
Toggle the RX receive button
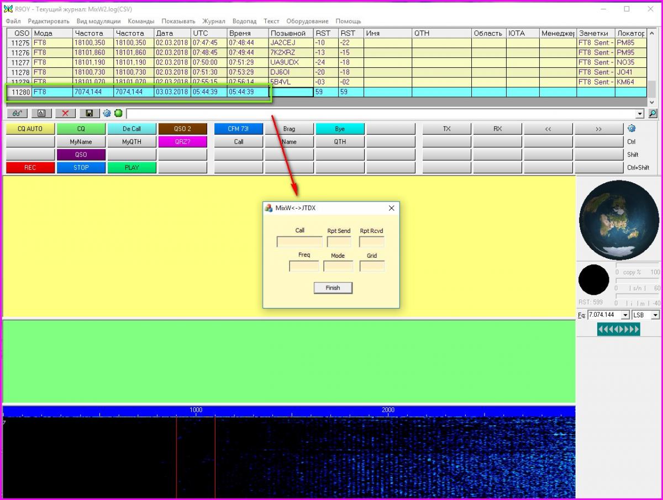pyautogui.click(x=497, y=129)
